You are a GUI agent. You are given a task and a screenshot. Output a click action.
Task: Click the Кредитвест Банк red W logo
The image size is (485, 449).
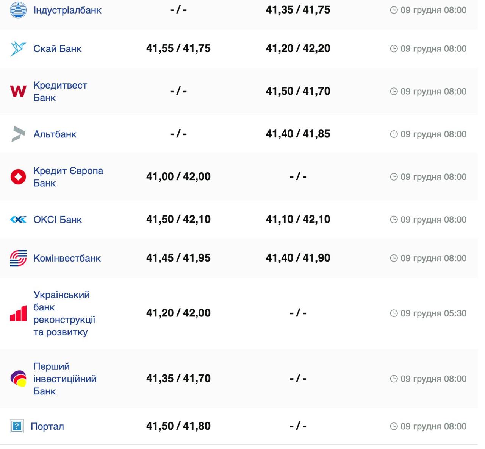pyautogui.click(x=18, y=91)
